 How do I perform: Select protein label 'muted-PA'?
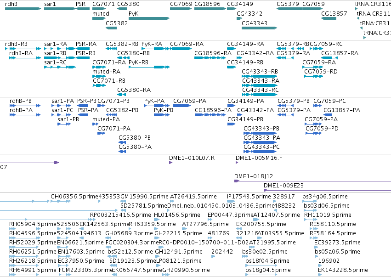106,119
